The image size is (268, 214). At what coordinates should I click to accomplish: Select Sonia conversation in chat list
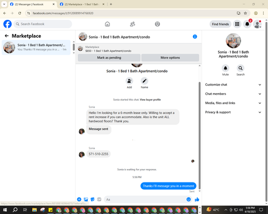point(36,48)
